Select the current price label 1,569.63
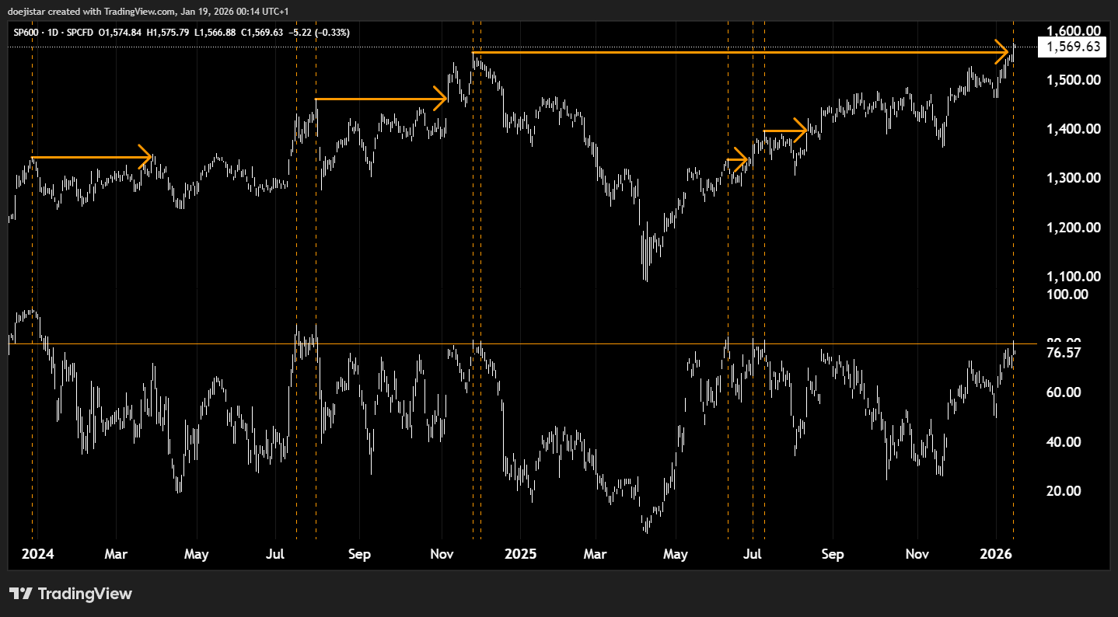The height and width of the screenshot is (617, 1118). click(1074, 47)
